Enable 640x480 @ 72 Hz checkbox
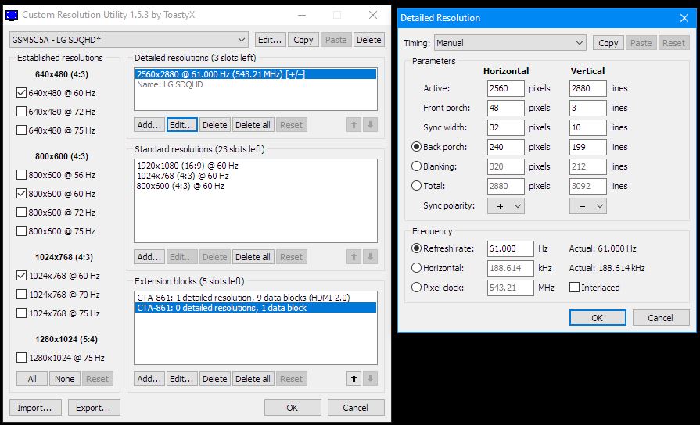This screenshot has height=425, width=700. 21,112
